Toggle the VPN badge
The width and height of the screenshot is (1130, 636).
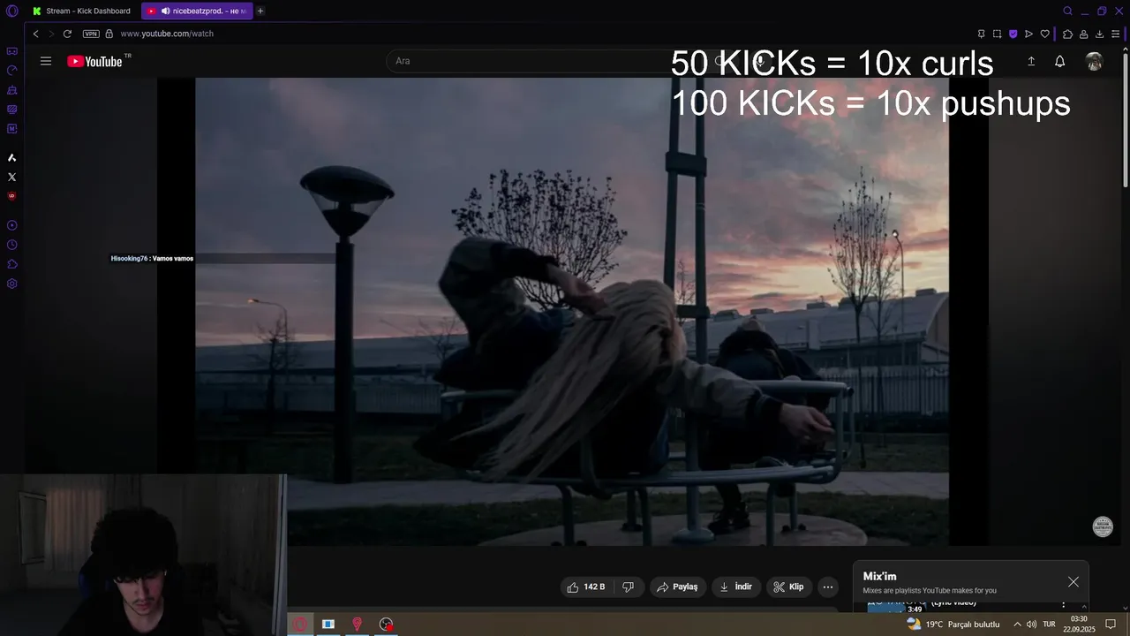pyautogui.click(x=91, y=34)
